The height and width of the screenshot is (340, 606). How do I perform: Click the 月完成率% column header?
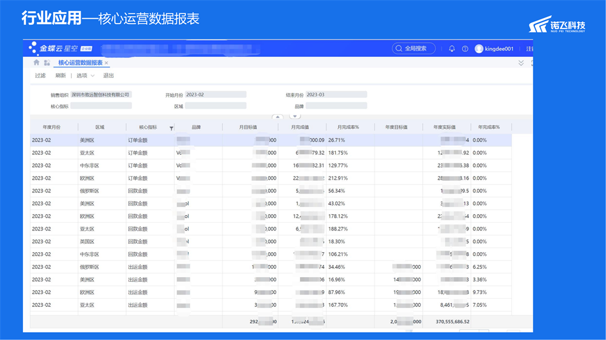pyautogui.click(x=348, y=127)
